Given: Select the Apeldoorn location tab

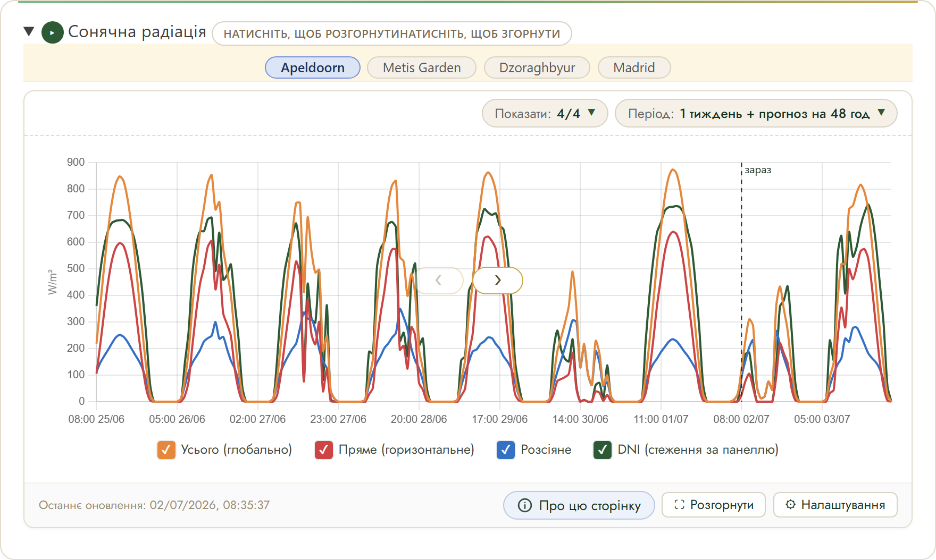Looking at the screenshot, I should pos(313,67).
